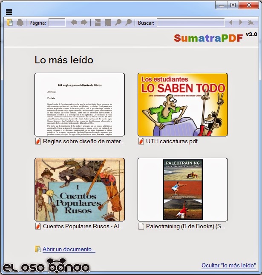Go to previous page arrow
The width and height of the screenshot is (262, 275).
[x=74, y=23]
